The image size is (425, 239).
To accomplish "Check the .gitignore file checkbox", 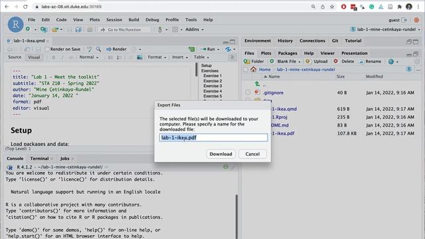I will point(248,92).
